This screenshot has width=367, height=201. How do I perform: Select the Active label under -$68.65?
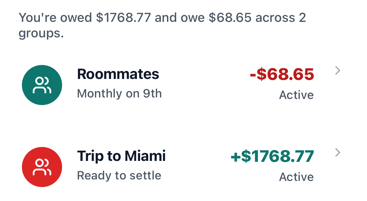(296, 95)
